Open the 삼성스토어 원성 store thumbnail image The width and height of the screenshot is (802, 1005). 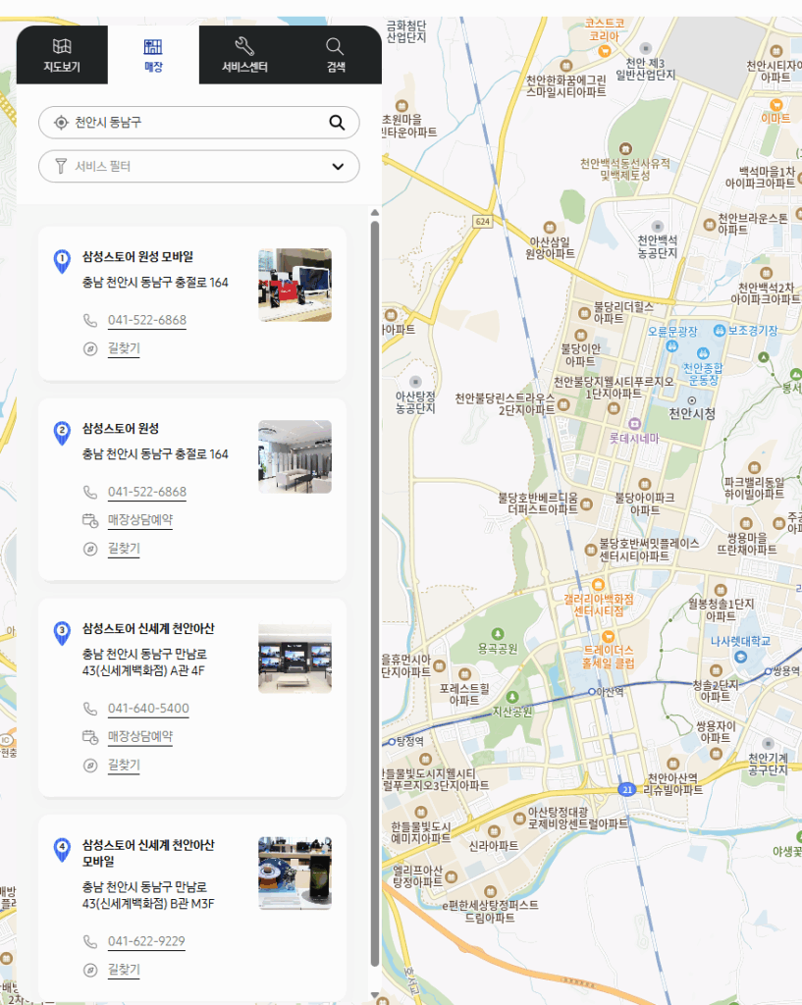coord(294,456)
